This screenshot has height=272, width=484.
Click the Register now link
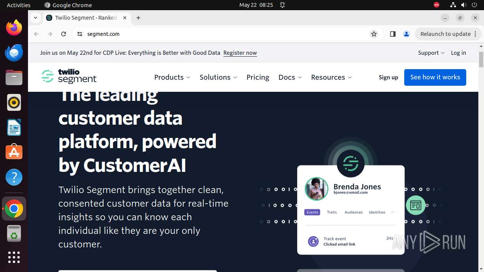[x=240, y=53]
